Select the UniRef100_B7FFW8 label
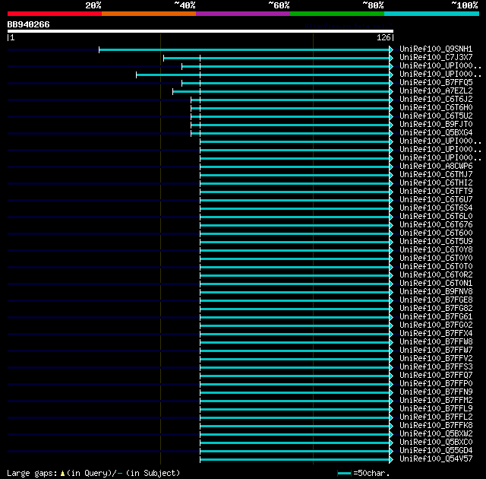 pos(436,342)
